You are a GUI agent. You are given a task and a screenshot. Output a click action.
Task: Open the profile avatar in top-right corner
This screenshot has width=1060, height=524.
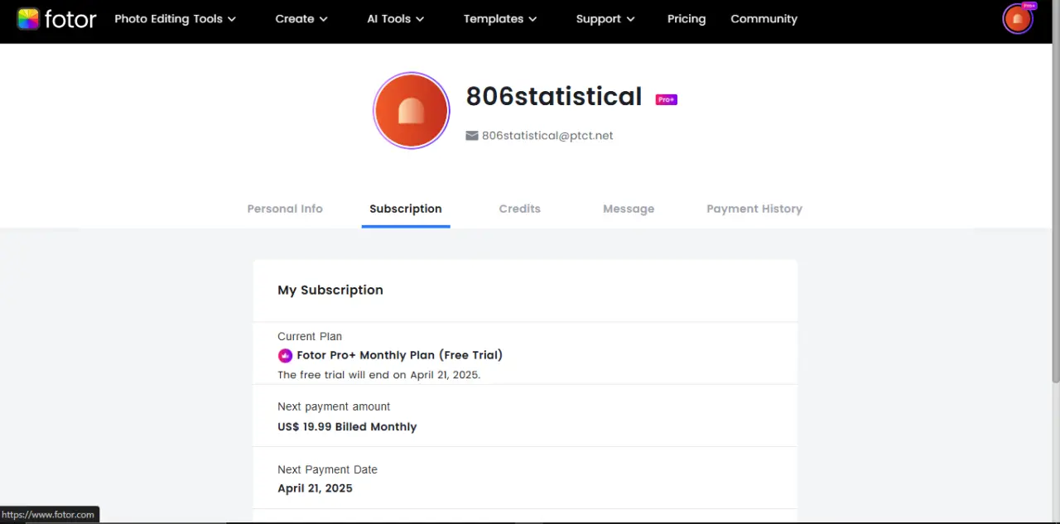[x=1017, y=19]
